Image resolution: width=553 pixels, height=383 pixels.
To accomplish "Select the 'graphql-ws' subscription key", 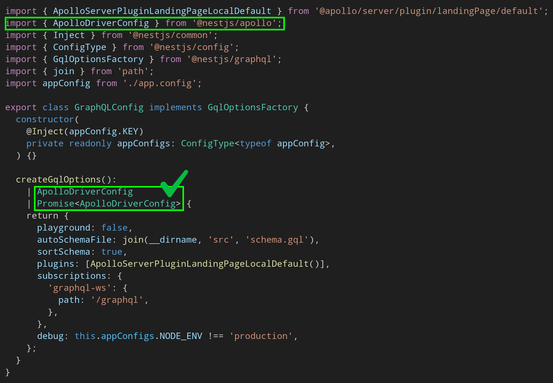I will coord(79,288).
